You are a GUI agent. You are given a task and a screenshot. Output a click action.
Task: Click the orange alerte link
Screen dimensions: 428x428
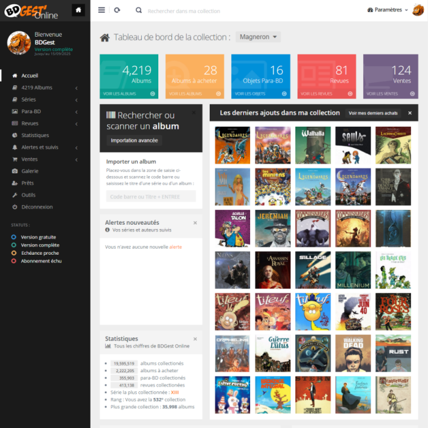coord(175,247)
